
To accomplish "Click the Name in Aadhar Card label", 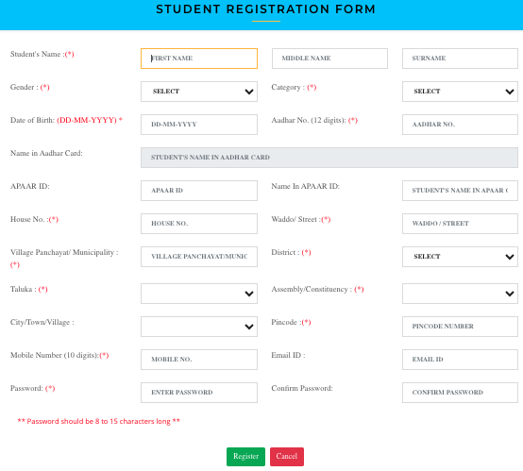I will (46, 153).
